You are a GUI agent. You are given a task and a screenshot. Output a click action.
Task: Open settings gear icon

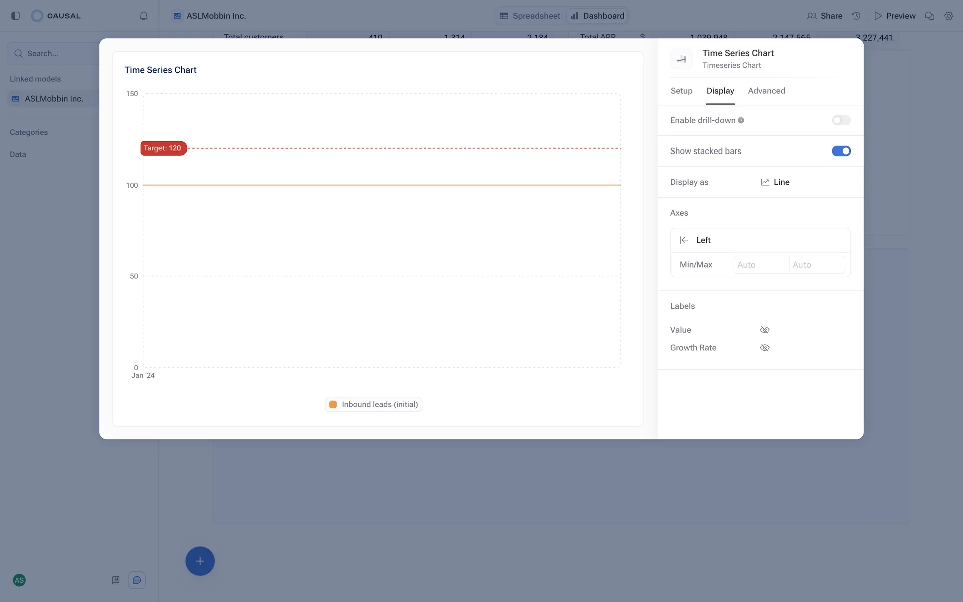point(948,16)
